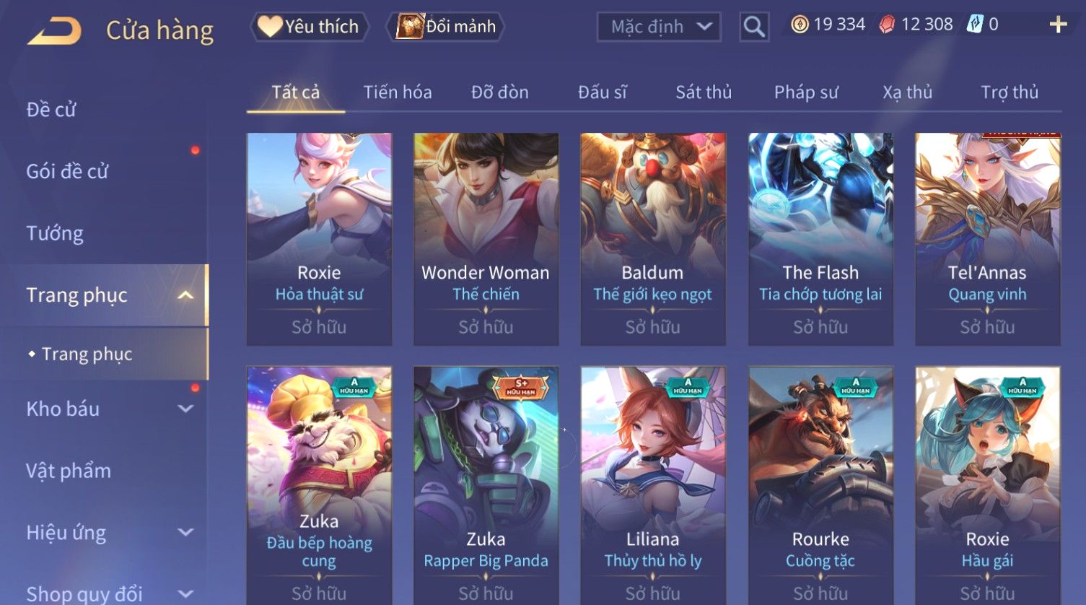Screen dimensions: 1086x605
Task: Select Liliana Thủy thủ hồ ly skin
Action: point(653,485)
